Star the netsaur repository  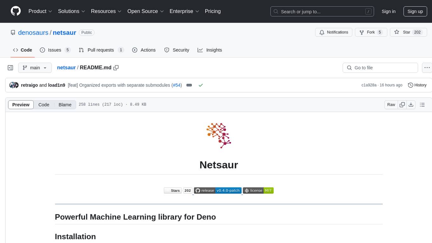click(408, 32)
